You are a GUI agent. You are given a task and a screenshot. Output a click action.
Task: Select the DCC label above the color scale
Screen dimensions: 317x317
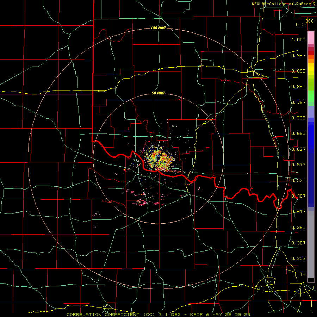click(309, 21)
